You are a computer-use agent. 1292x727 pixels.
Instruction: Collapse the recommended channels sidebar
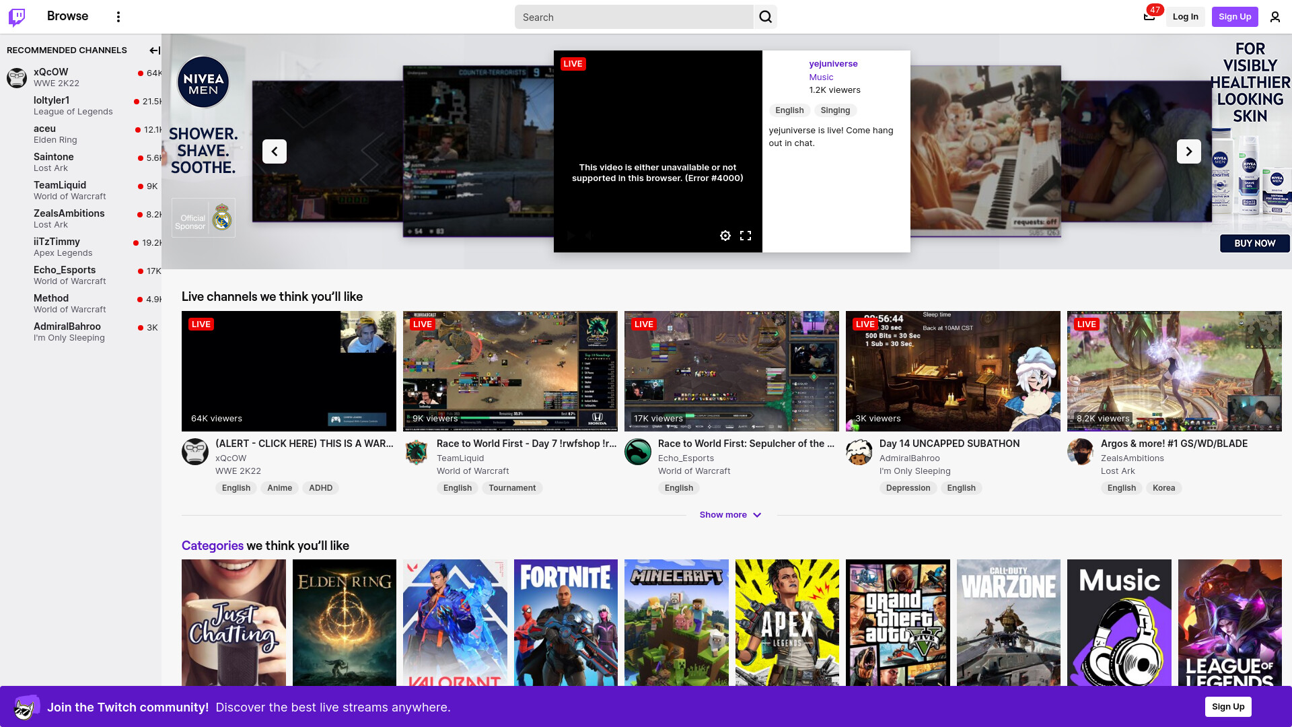(154, 50)
